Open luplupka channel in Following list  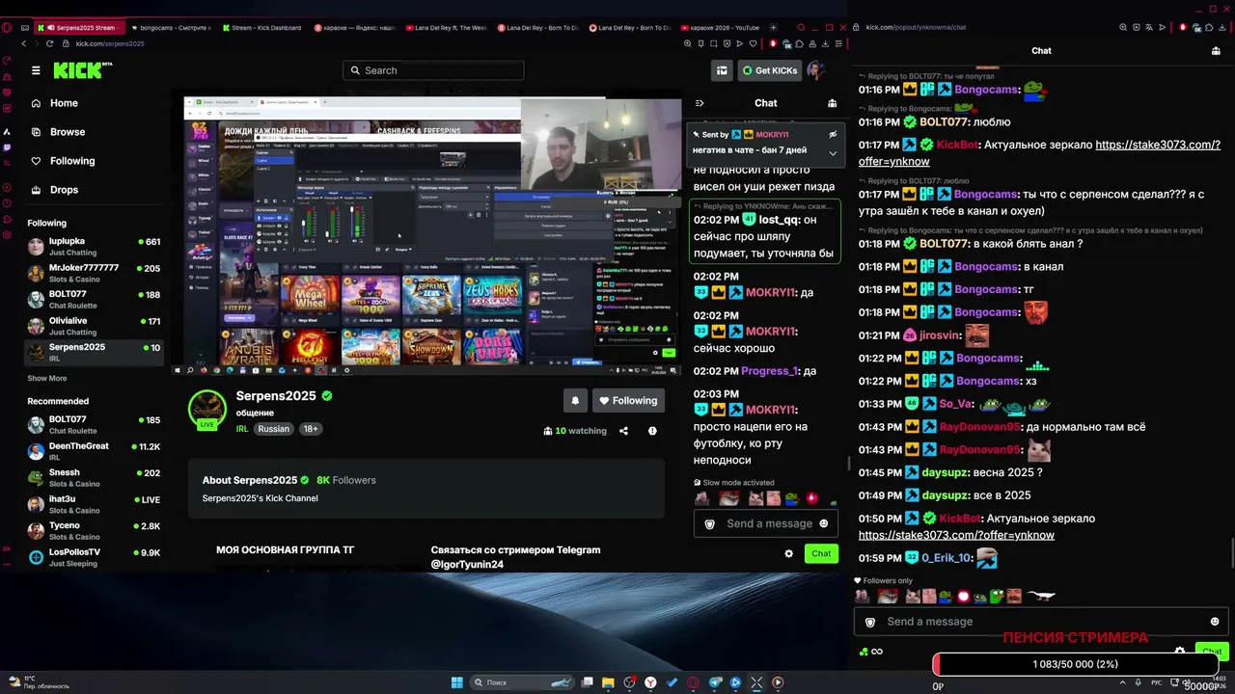pos(95,247)
